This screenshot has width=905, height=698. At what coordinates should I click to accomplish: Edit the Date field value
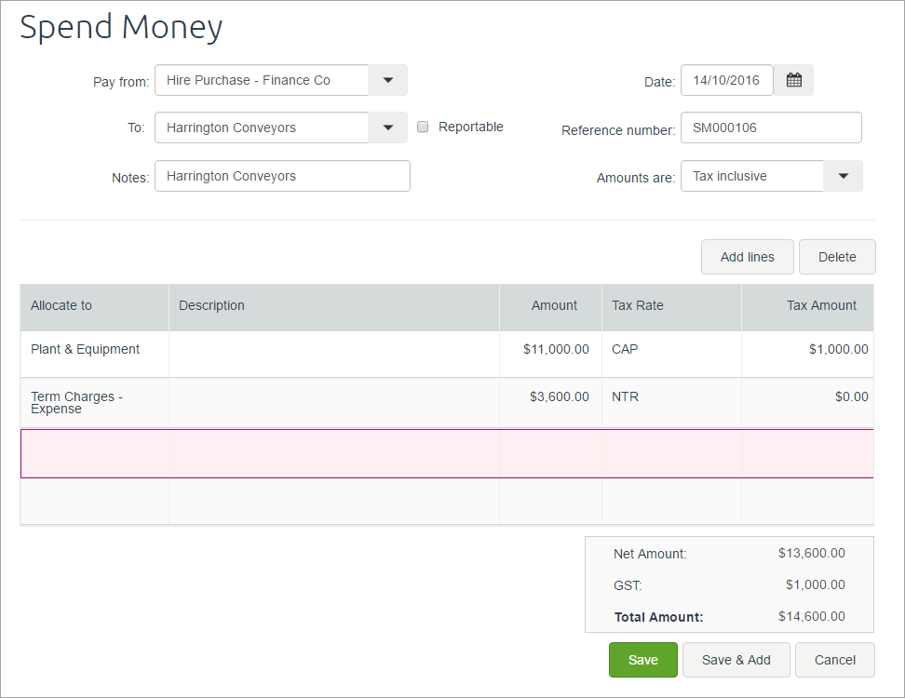tap(726, 80)
